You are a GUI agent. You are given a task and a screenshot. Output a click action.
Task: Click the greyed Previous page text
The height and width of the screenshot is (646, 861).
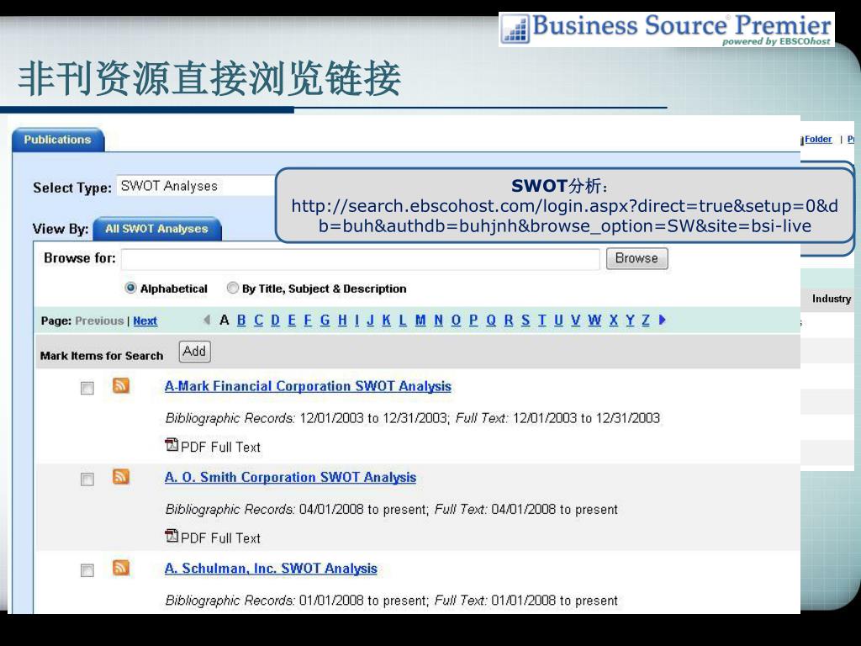[99, 320]
